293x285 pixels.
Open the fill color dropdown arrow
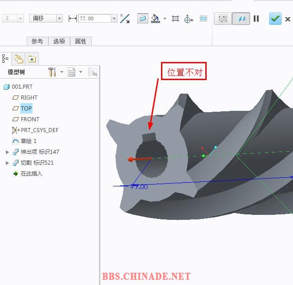click(165, 19)
